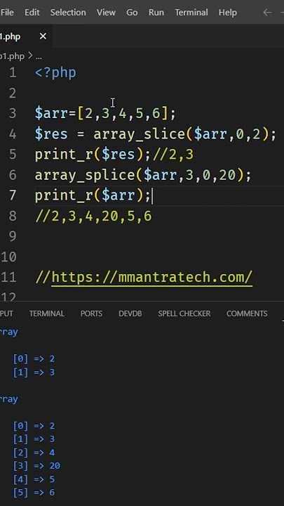Open the File menu
Viewport: 284px width, 506px height.
[x=7, y=13]
